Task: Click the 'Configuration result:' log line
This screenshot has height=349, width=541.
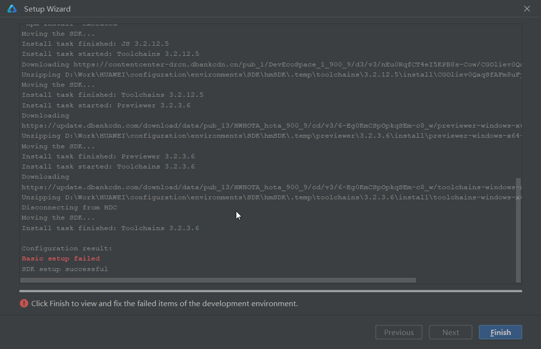Action: [x=67, y=248]
